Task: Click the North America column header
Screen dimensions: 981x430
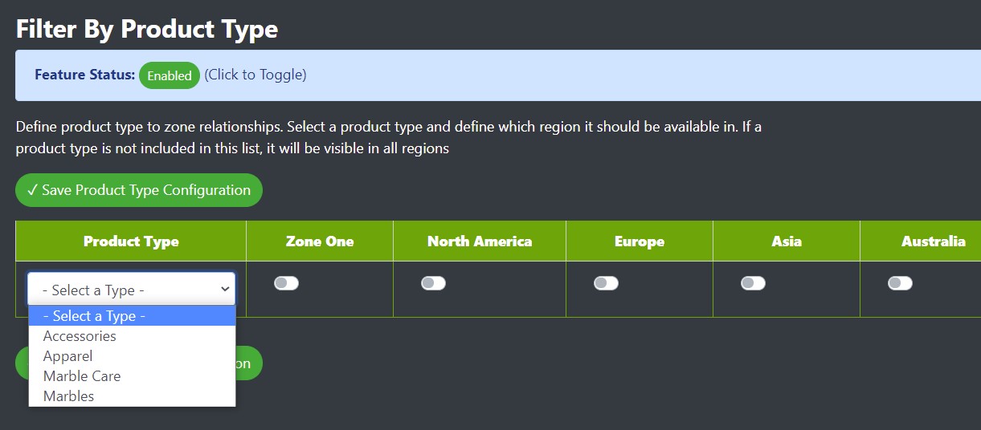Action: click(480, 241)
